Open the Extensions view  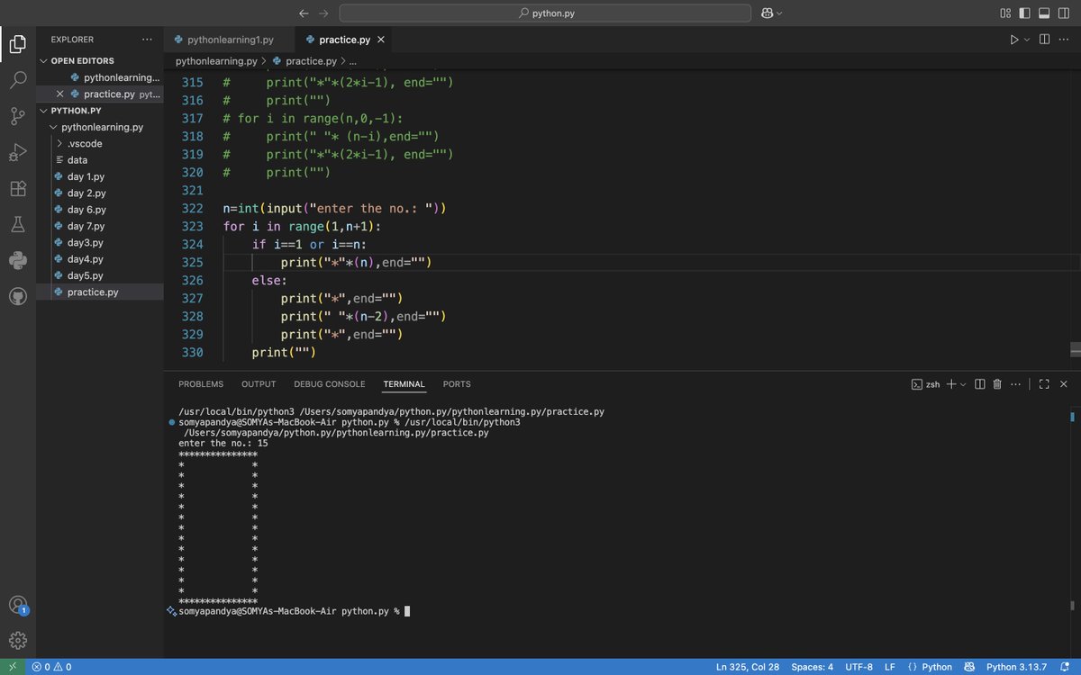(18, 188)
